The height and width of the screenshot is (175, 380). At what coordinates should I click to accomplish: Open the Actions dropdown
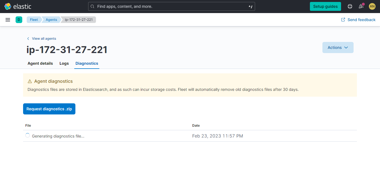[x=338, y=47]
